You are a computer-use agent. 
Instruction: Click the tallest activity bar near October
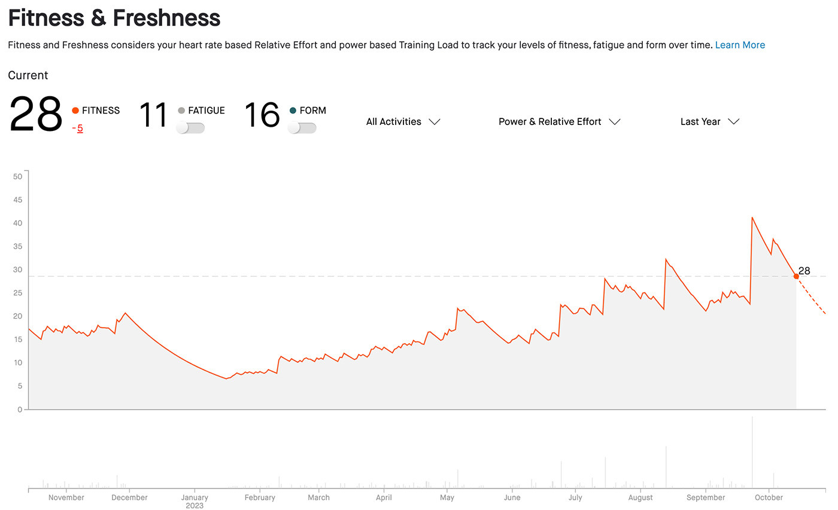coord(752,453)
